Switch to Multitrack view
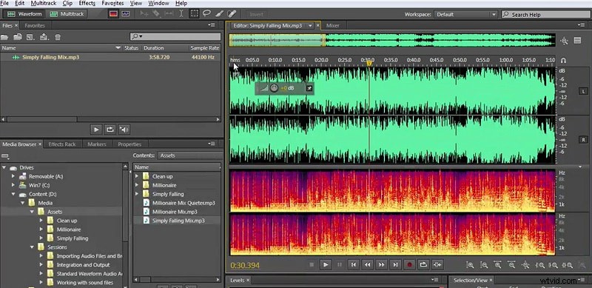 point(67,14)
